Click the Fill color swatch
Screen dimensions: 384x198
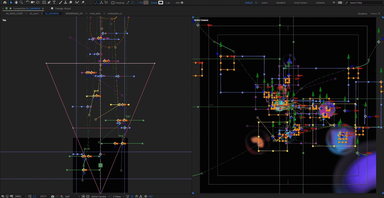pyautogui.click(x=146, y=2)
